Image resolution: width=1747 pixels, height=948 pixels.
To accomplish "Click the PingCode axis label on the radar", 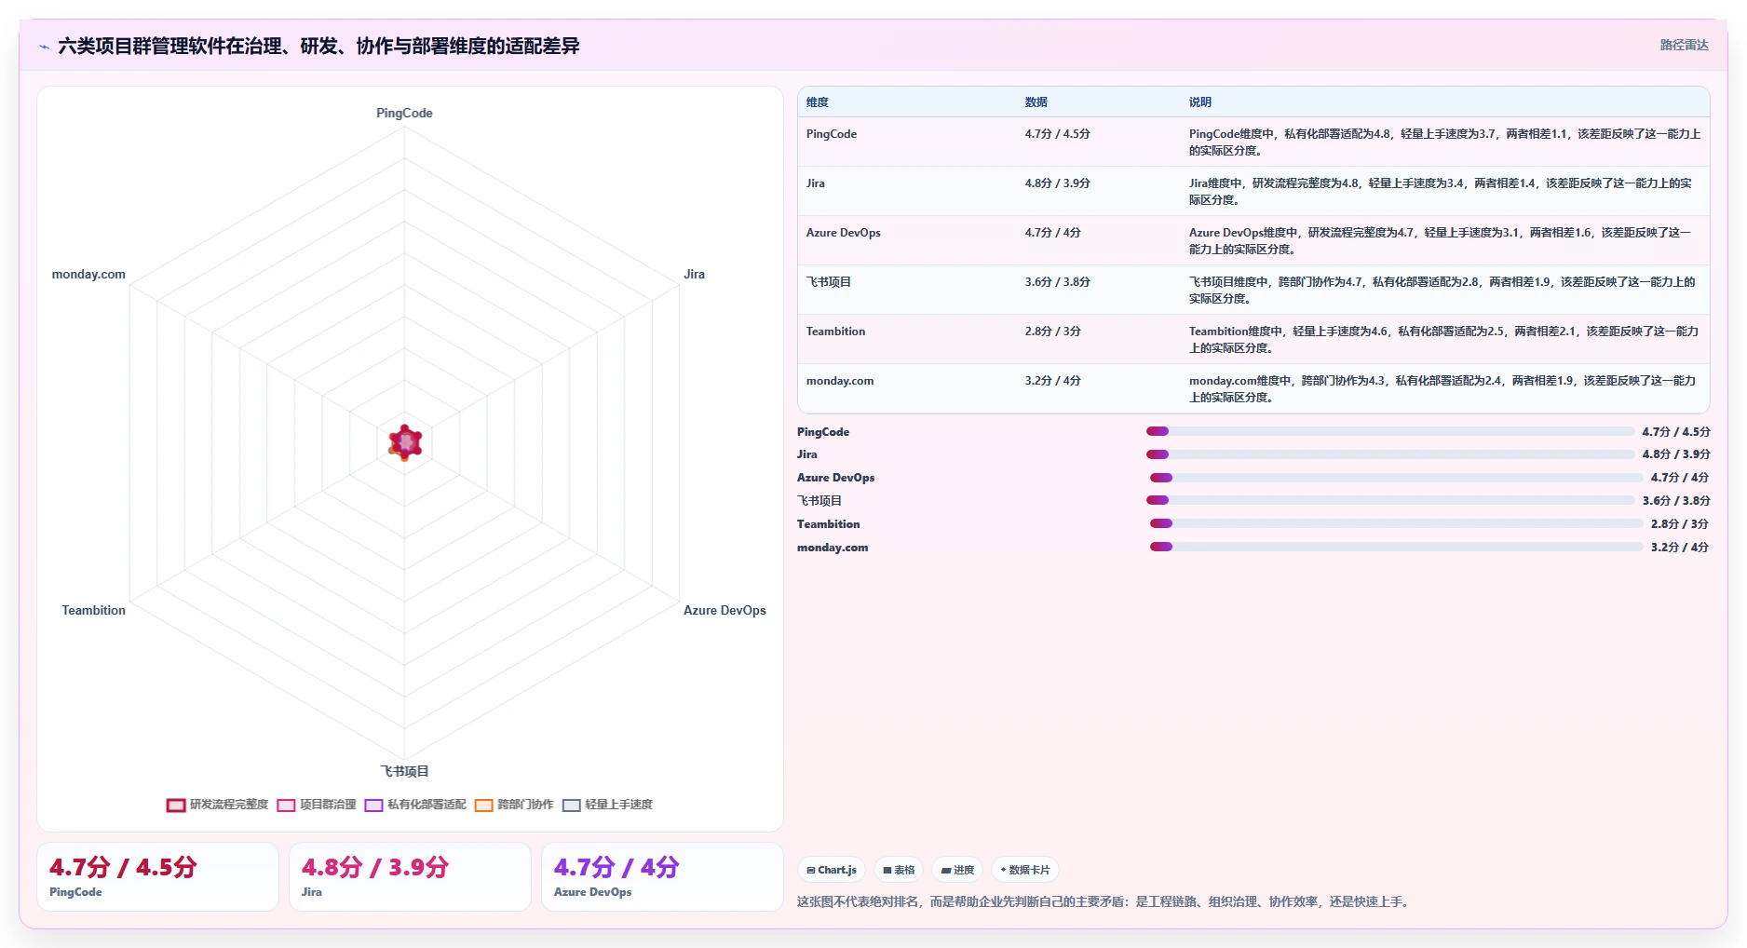I will pos(404,113).
